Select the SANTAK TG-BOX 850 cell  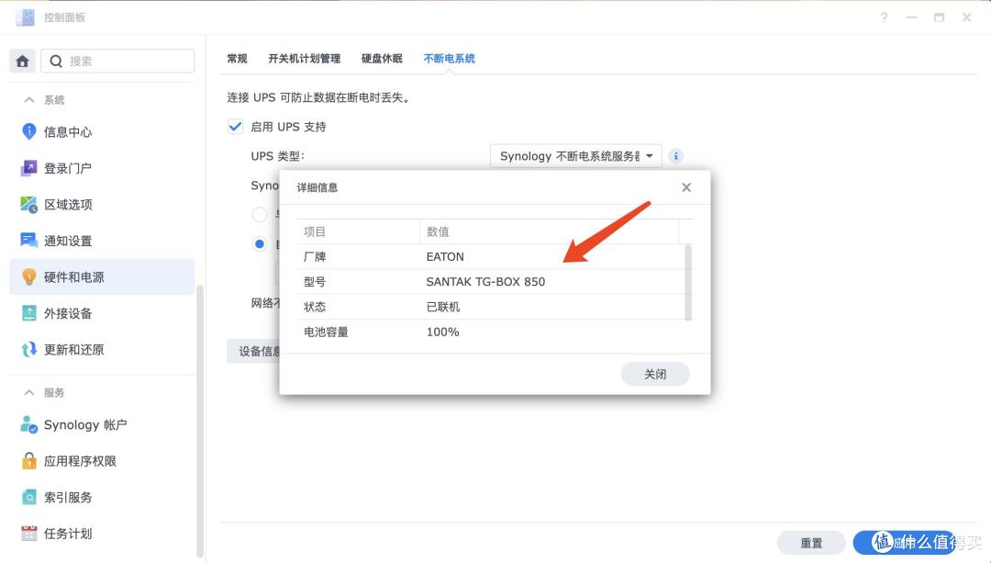485,281
